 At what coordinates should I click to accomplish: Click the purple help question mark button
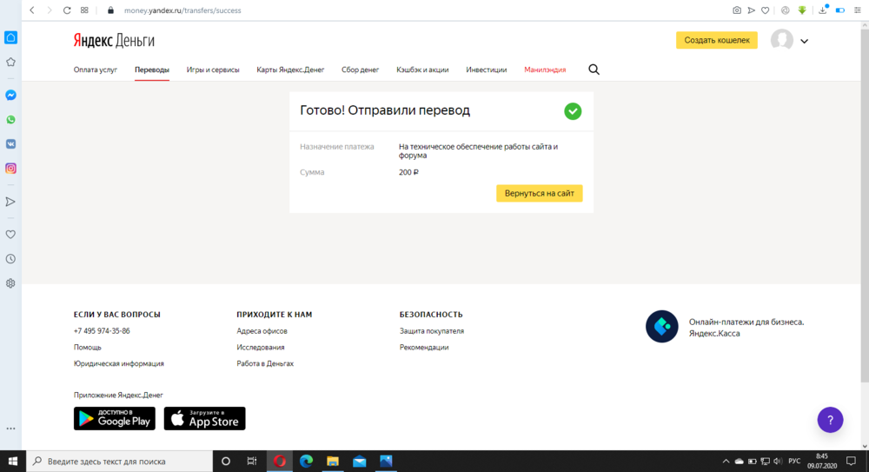click(x=830, y=420)
